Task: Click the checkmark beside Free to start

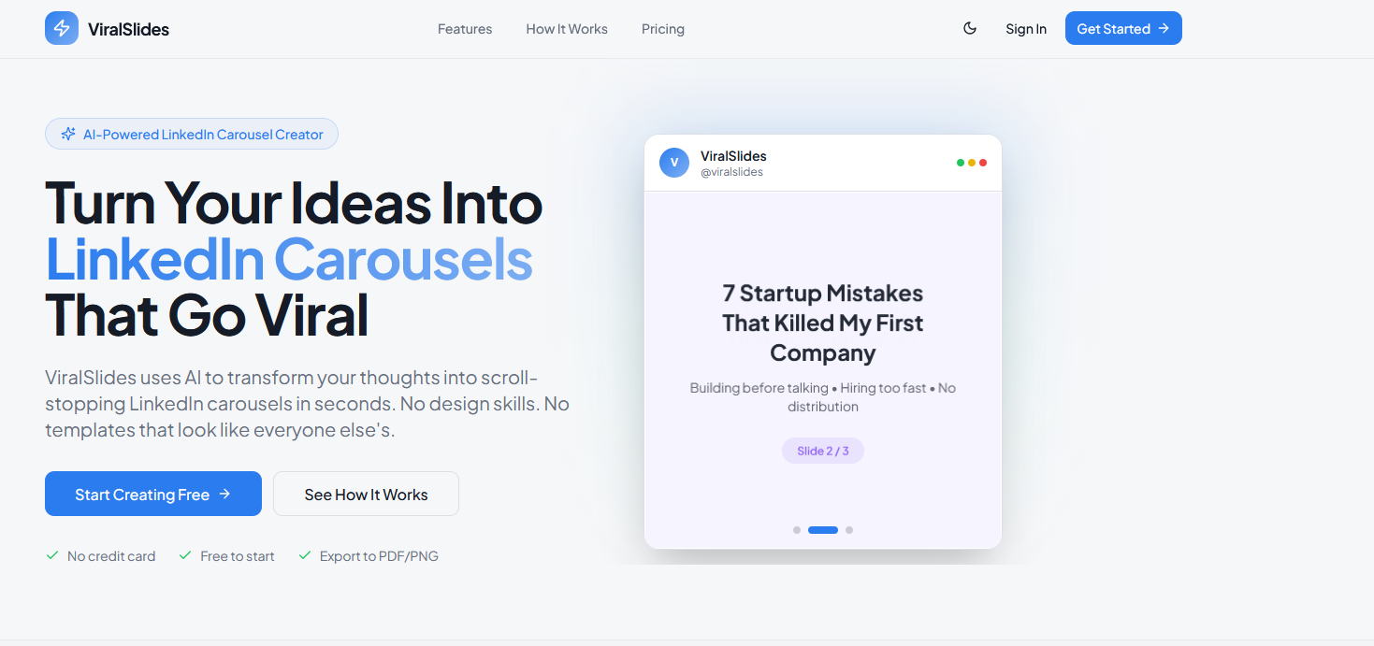Action: click(x=185, y=555)
